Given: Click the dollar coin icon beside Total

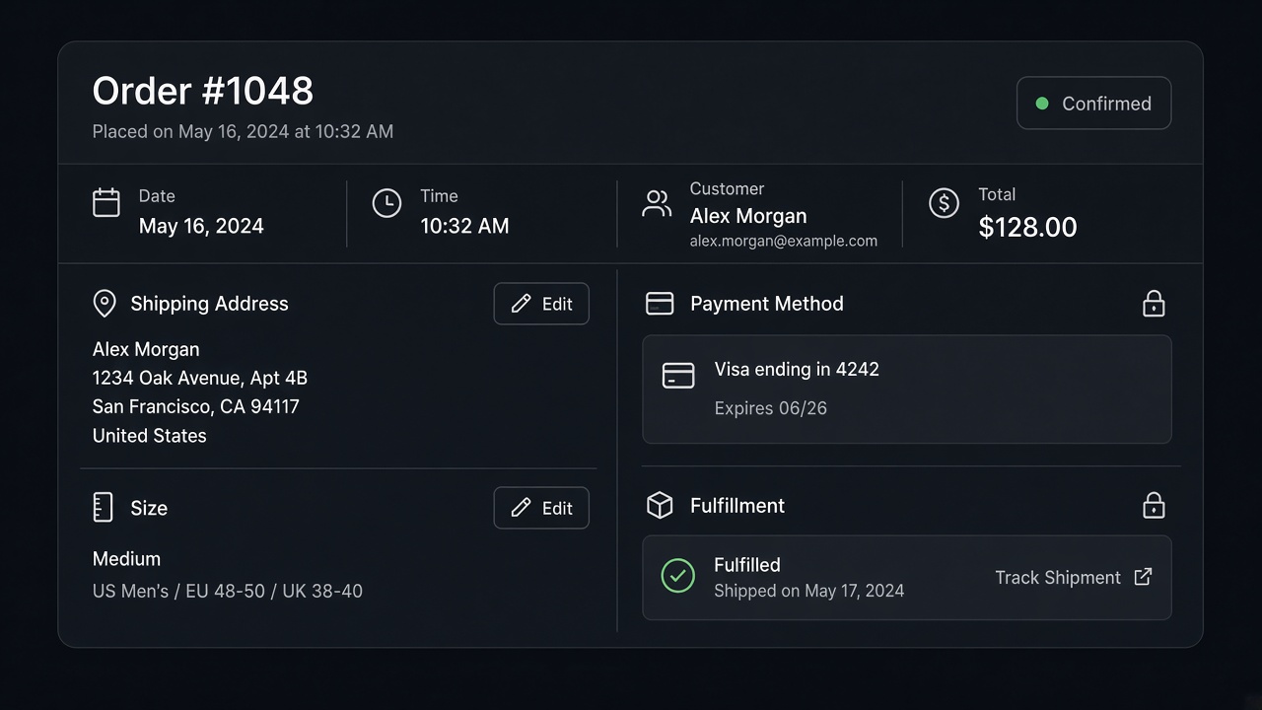Looking at the screenshot, I should [944, 203].
